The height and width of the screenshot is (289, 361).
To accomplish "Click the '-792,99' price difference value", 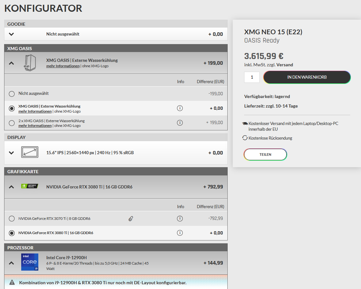I will [216, 219].
